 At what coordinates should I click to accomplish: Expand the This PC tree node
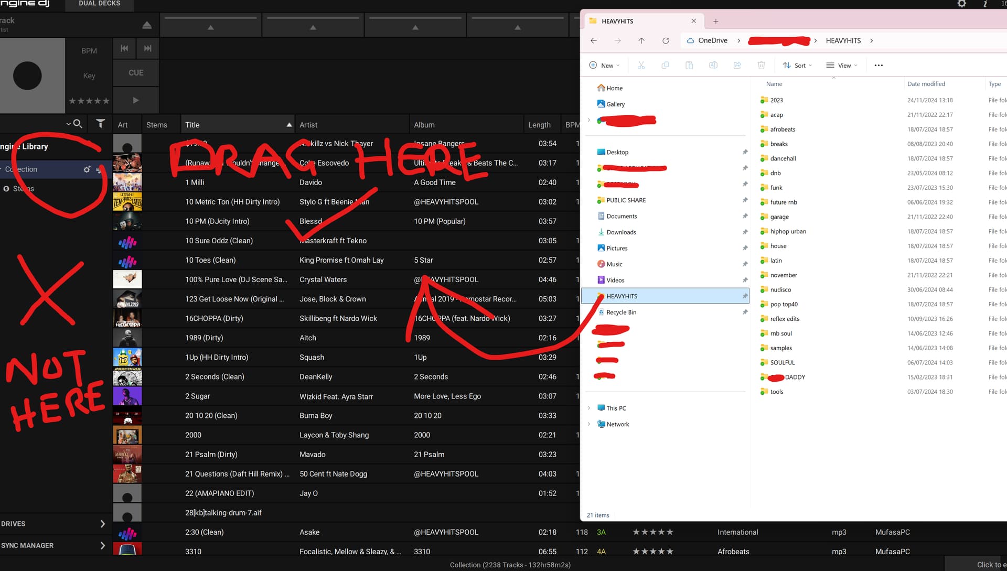pos(589,408)
